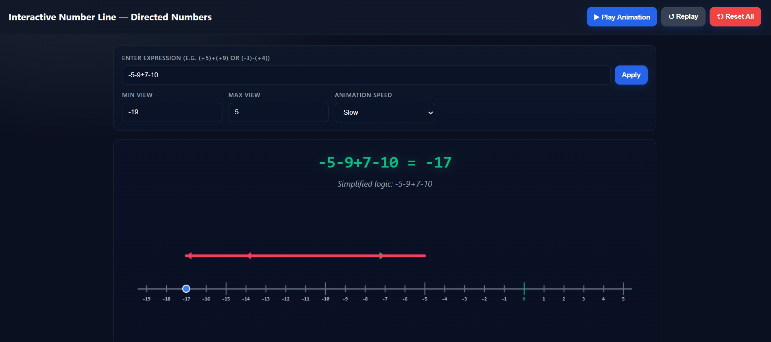
Task: Click the blue marker dot at -17
Action: pyautogui.click(x=186, y=289)
